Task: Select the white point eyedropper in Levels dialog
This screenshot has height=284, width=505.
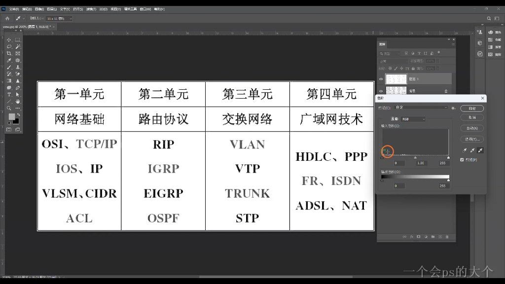Action: coord(480,150)
